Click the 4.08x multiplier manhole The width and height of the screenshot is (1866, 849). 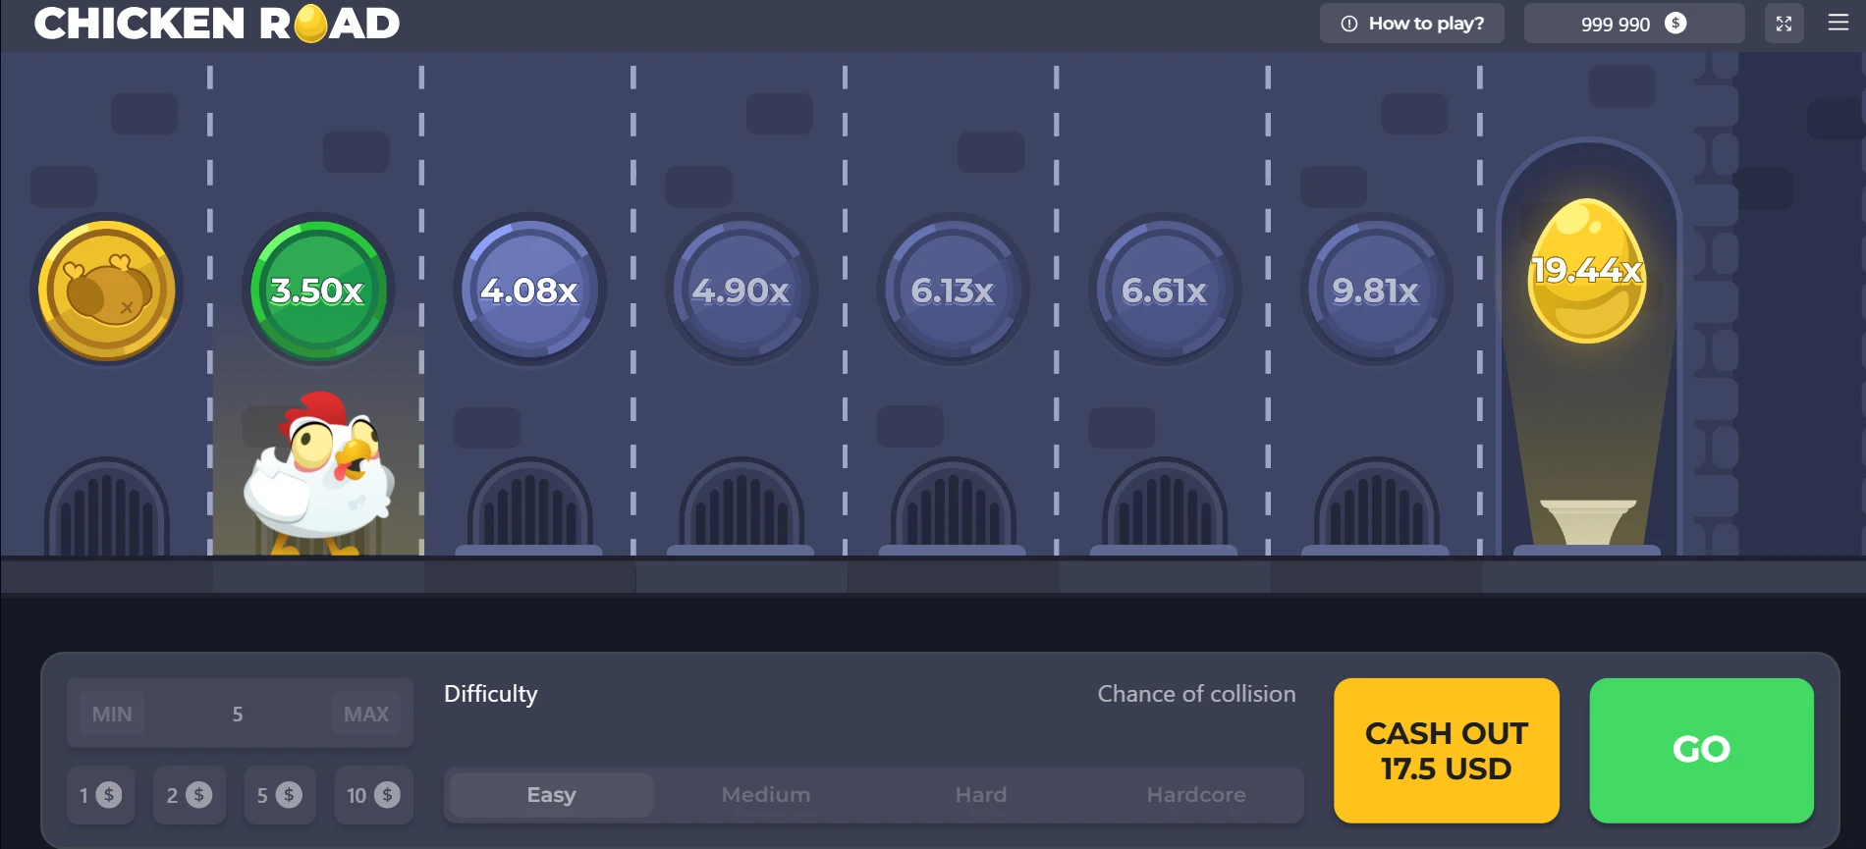529,291
